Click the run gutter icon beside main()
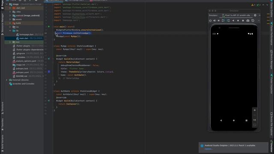Image resolution: width=274 pixels, height=154 pixels. click(x=49, y=27)
